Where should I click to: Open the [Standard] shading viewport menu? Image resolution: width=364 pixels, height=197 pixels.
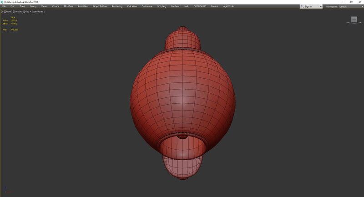18,11
